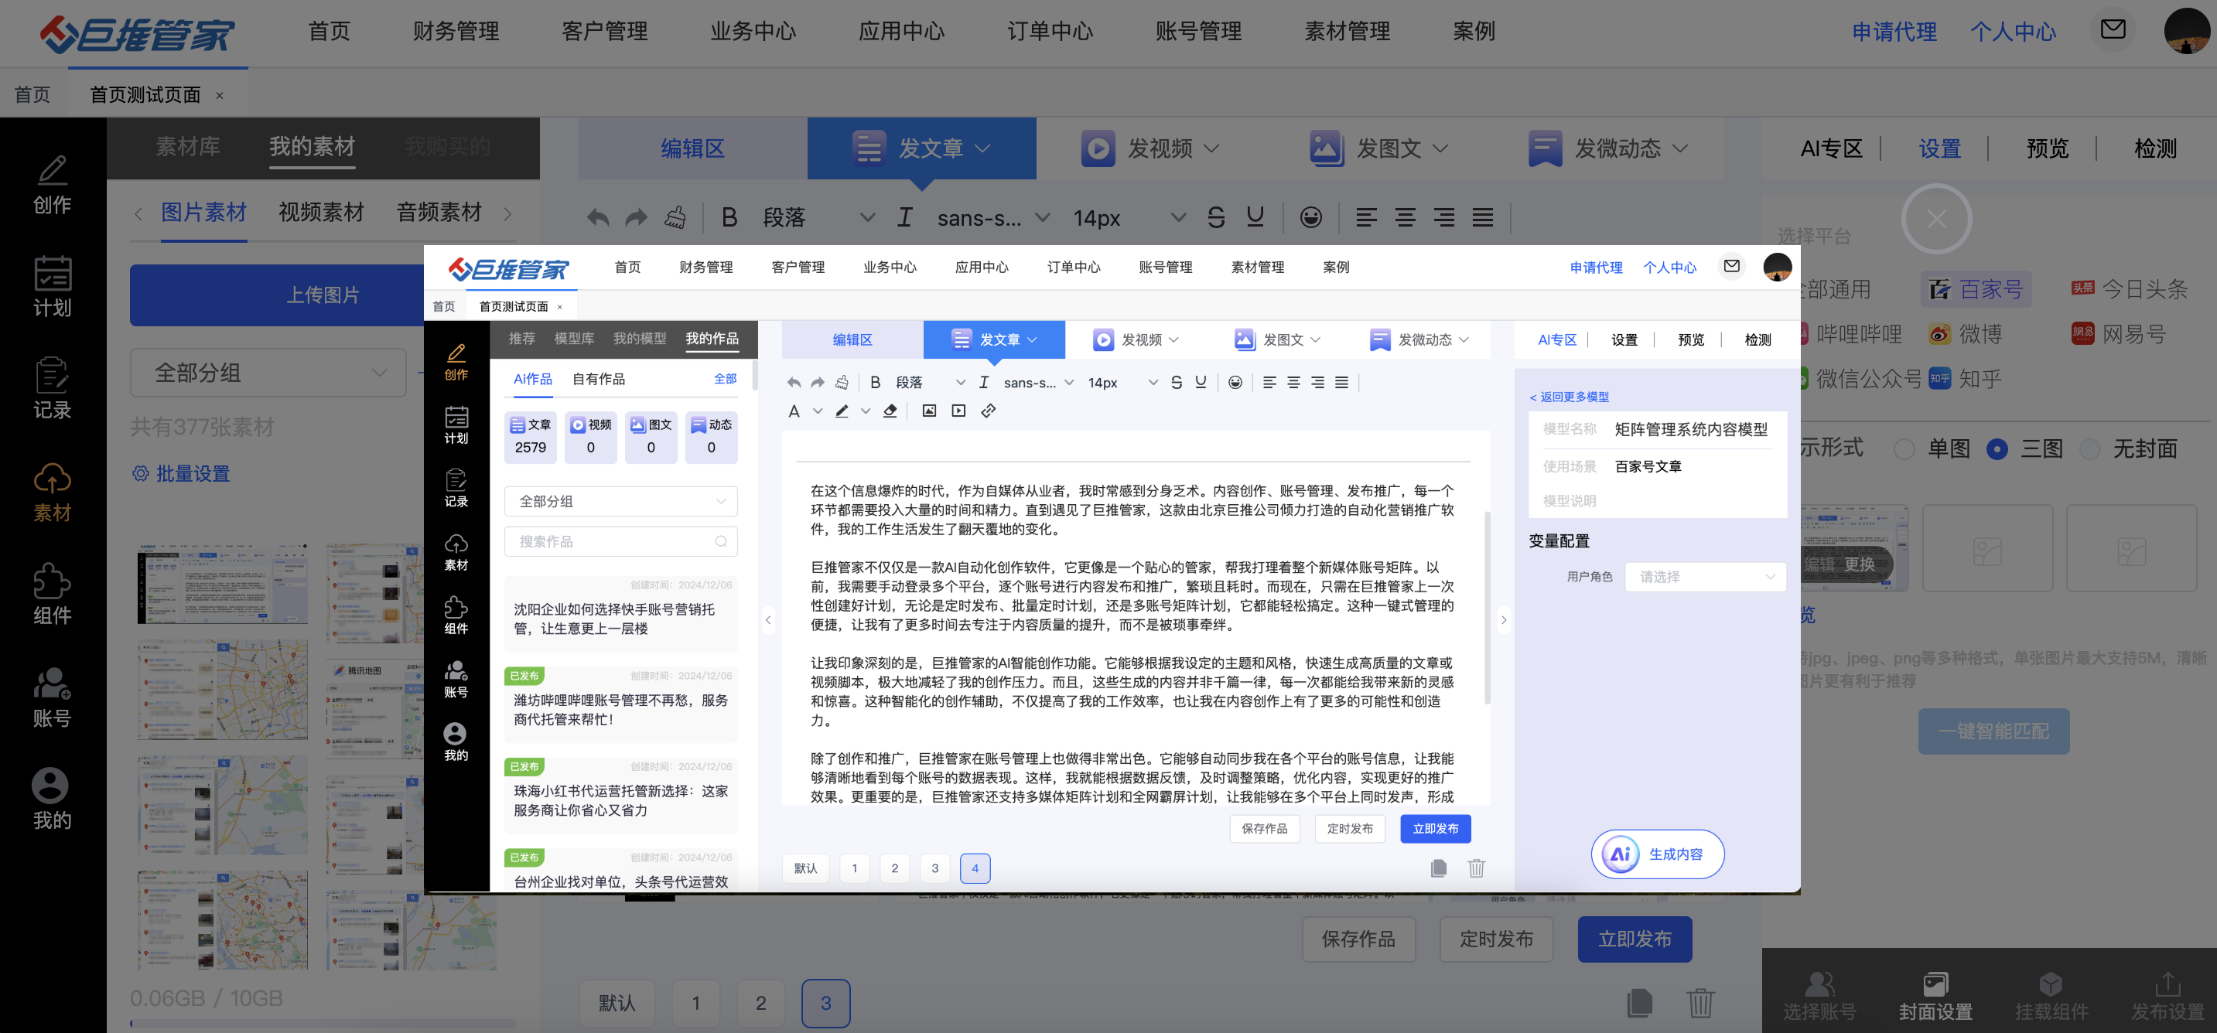
Task: Select the 自有作品 tab in the preview
Action: (x=599, y=380)
